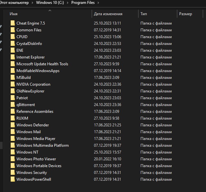Select the Windows Security name
Image resolution: width=206 pixels, height=192 pixels.
32,173
